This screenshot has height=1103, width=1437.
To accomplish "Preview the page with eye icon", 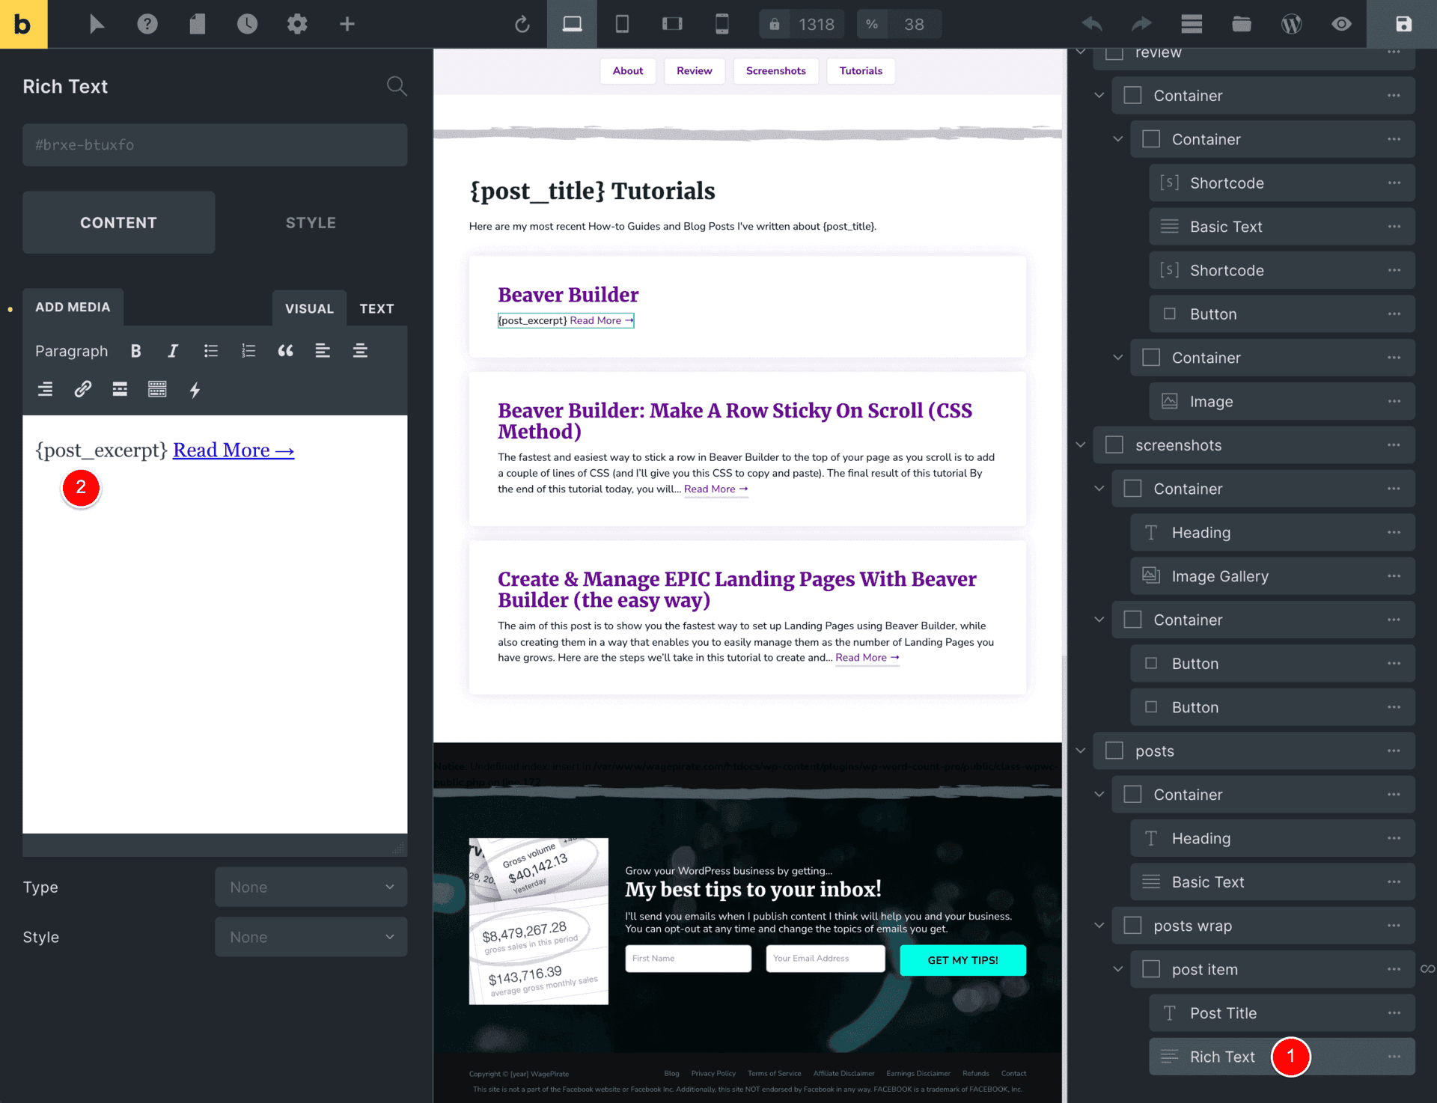I will pos(1341,24).
